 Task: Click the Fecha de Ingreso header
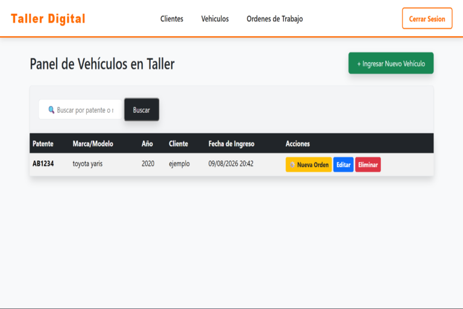231,144
